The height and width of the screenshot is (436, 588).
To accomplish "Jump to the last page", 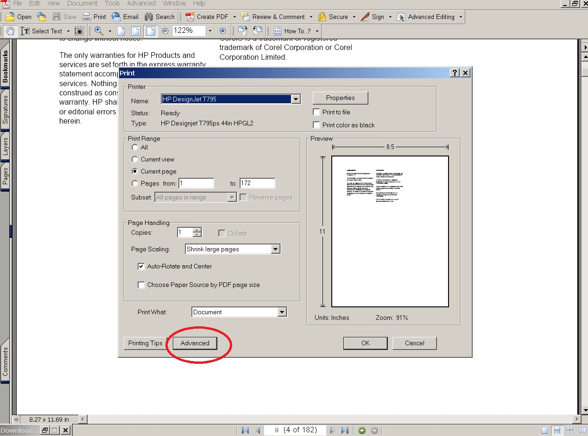I will [345, 430].
